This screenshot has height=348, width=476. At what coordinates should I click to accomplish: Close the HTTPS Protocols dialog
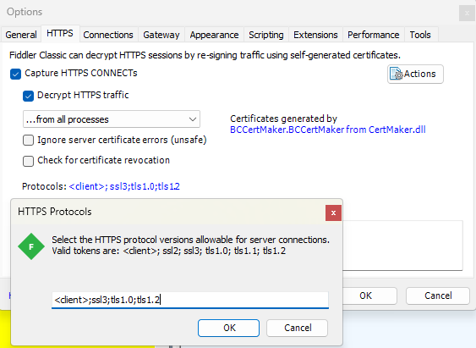pyautogui.click(x=333, y=213)
